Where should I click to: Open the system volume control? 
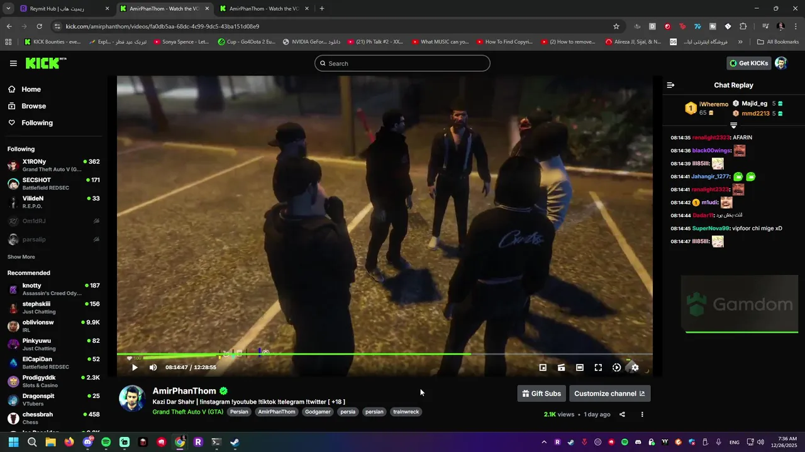(x=760, y=442)
